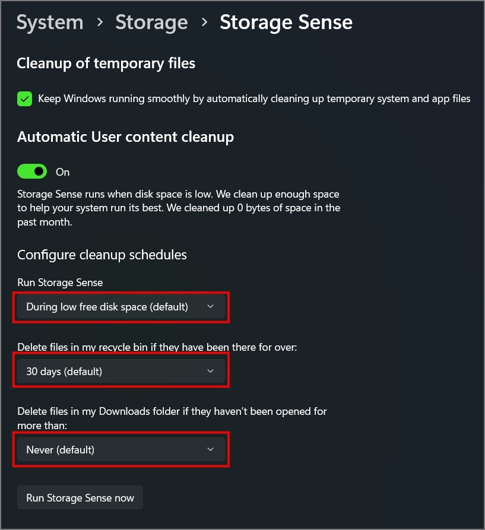Image resolution: width=485 pixels, height=530 pixels.
Task: Click the arrow on the 30 days dropdown
Action: tap(210, 372)
